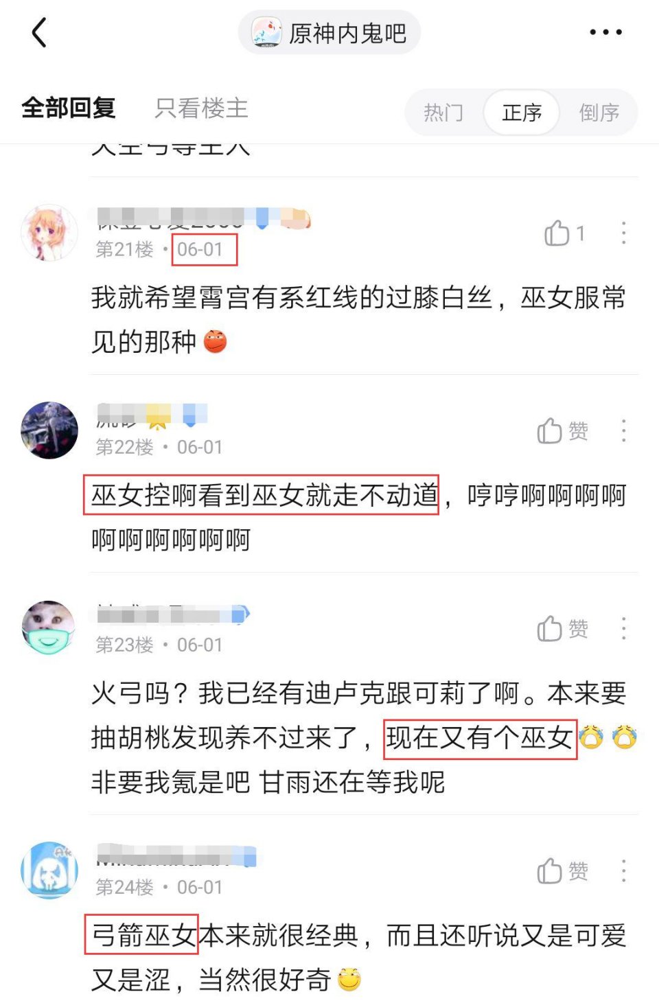This screenshot has height=1003, width=659.
Task: Open the top-right three-dot menu
Action: click(x=606, y=32)
